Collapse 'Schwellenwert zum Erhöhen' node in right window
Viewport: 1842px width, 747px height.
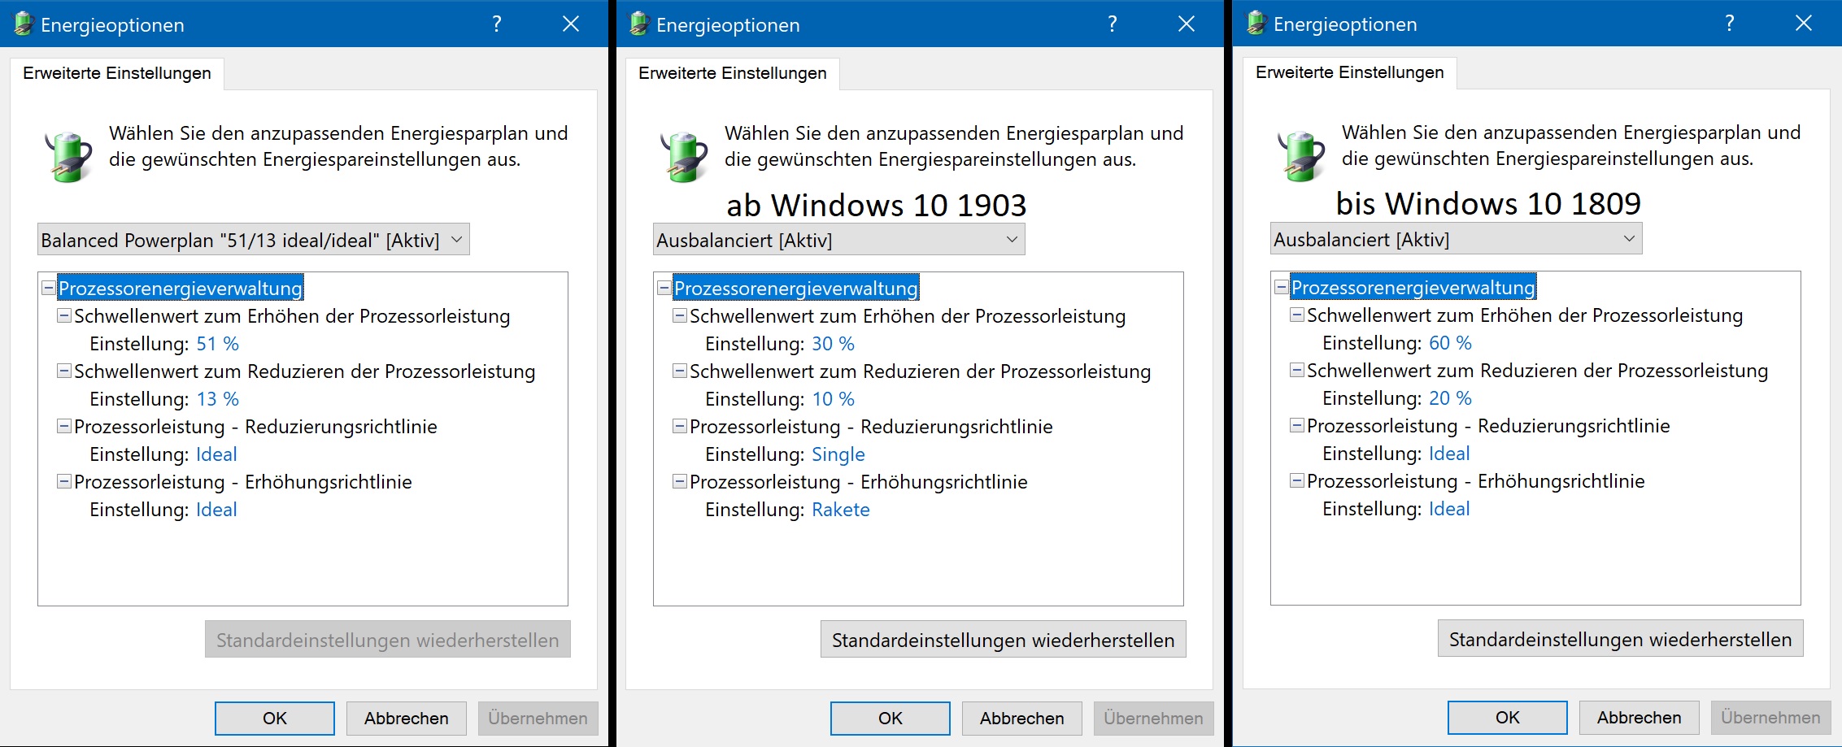click(1296, 315)
